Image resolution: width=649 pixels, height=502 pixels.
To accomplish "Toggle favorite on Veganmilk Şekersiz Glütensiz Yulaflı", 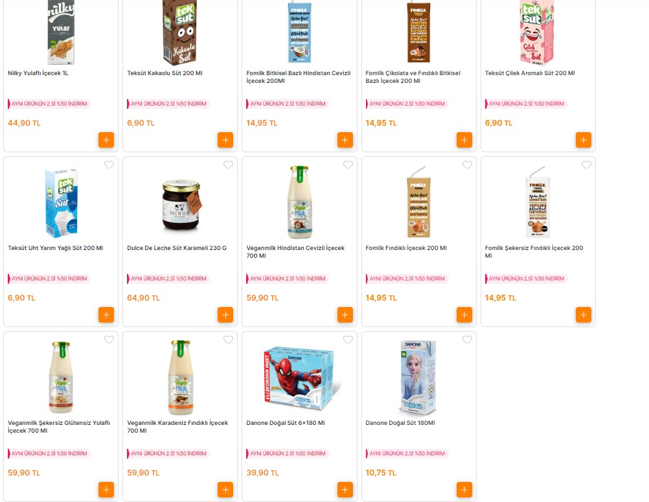I will click(x=109, y=340).
